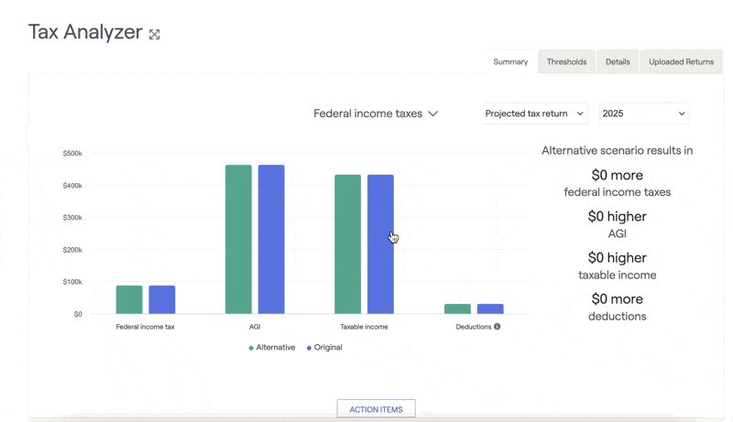Click the green Alternative Taxable income bar

[348, 244]
